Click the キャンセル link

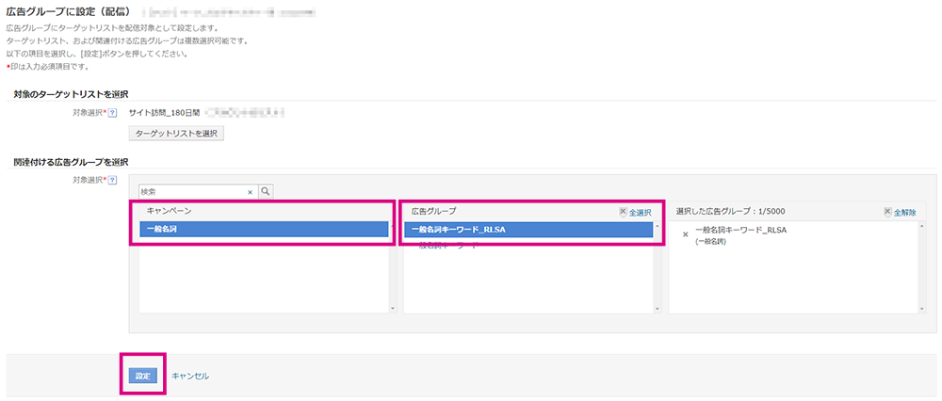pyautogui.click(x=190, y=376)
